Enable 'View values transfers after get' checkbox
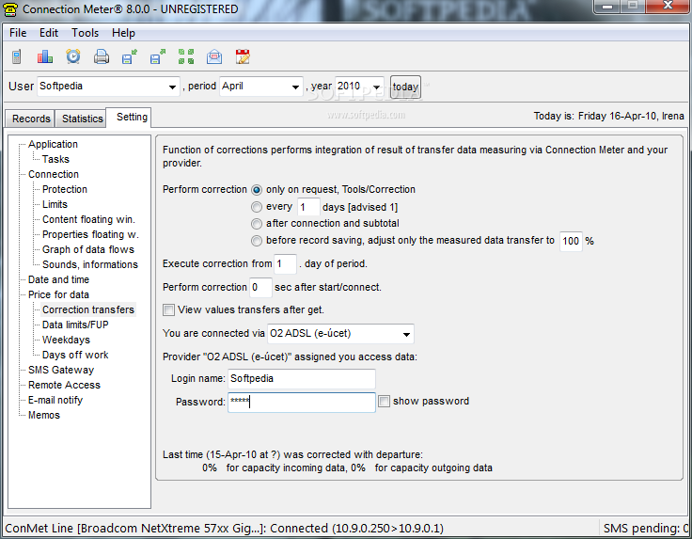The image size is (692, 539). pos(168,309)
